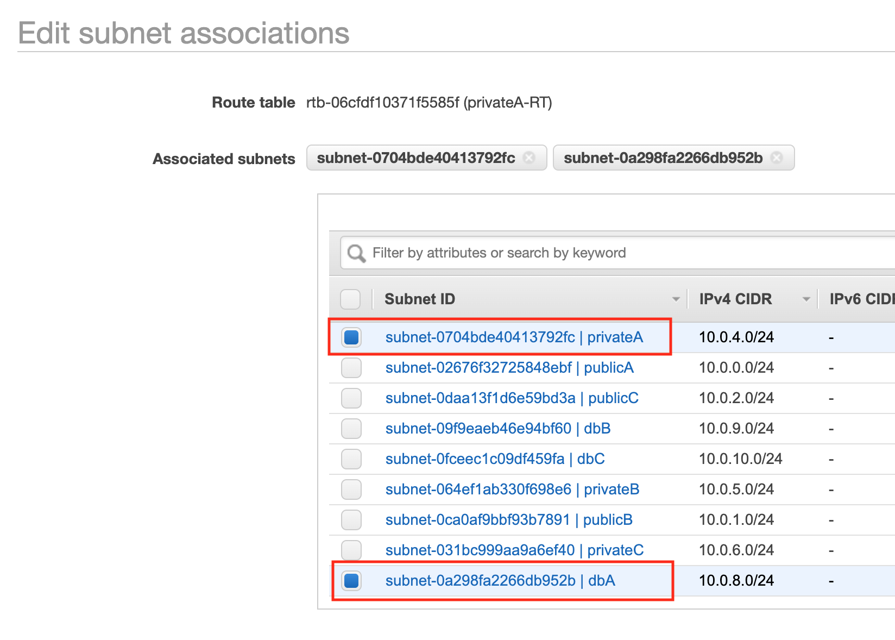Open the subnet-0fceec1c09df459fa dbC link
895x640 pixels.
tap(495, 459)
